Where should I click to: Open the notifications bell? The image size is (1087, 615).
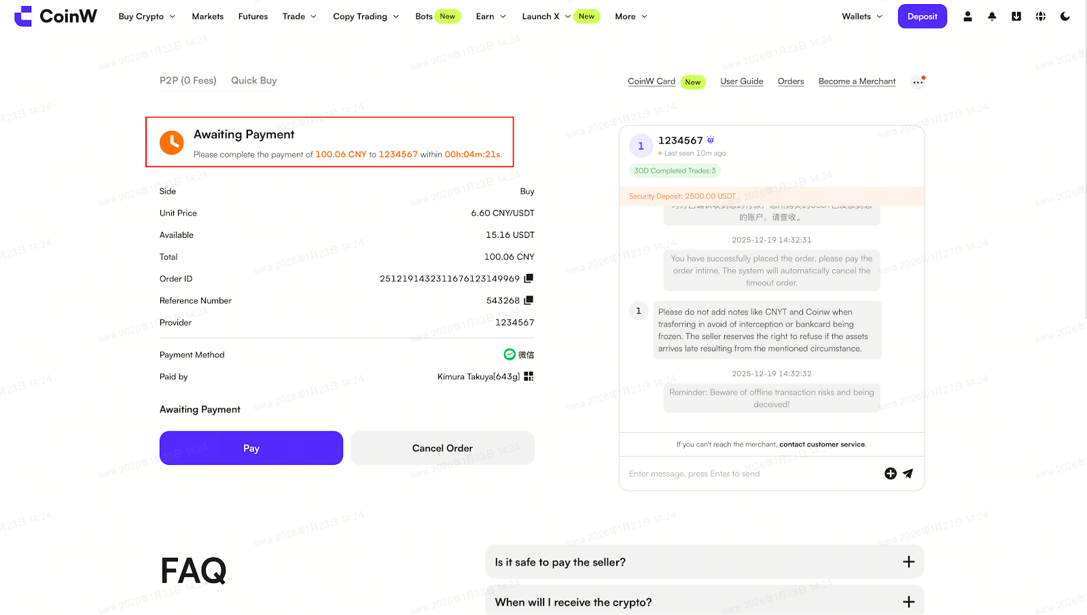(992, 16)
